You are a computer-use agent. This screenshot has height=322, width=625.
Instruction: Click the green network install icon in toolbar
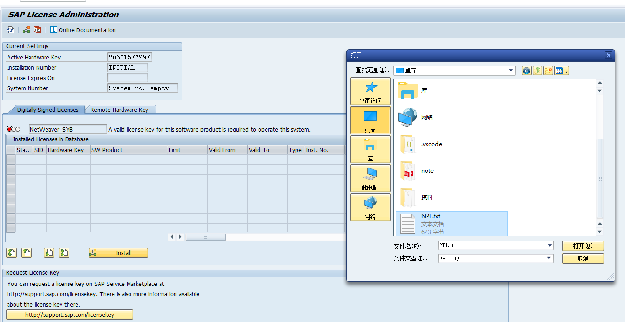point(26,30)
